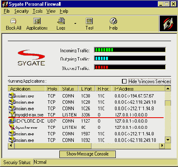Open the Tools menu
The image size is (178, 167).
(x=37, y=11)
